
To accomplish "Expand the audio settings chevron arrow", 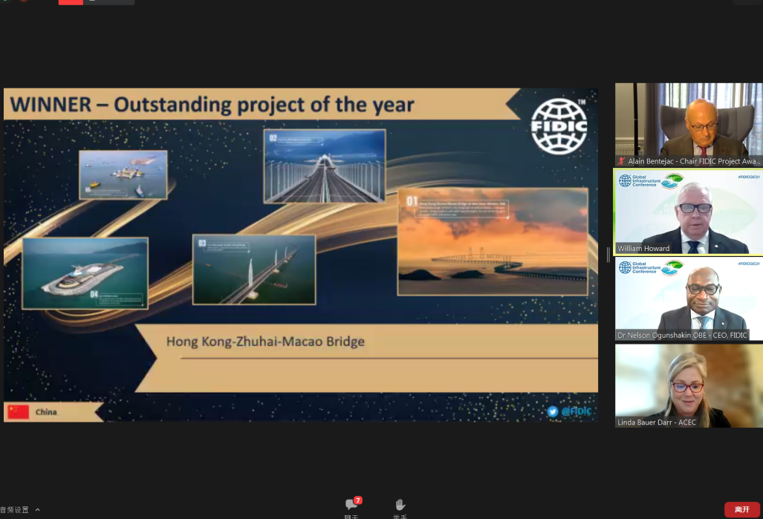I will tap(37, 510).
